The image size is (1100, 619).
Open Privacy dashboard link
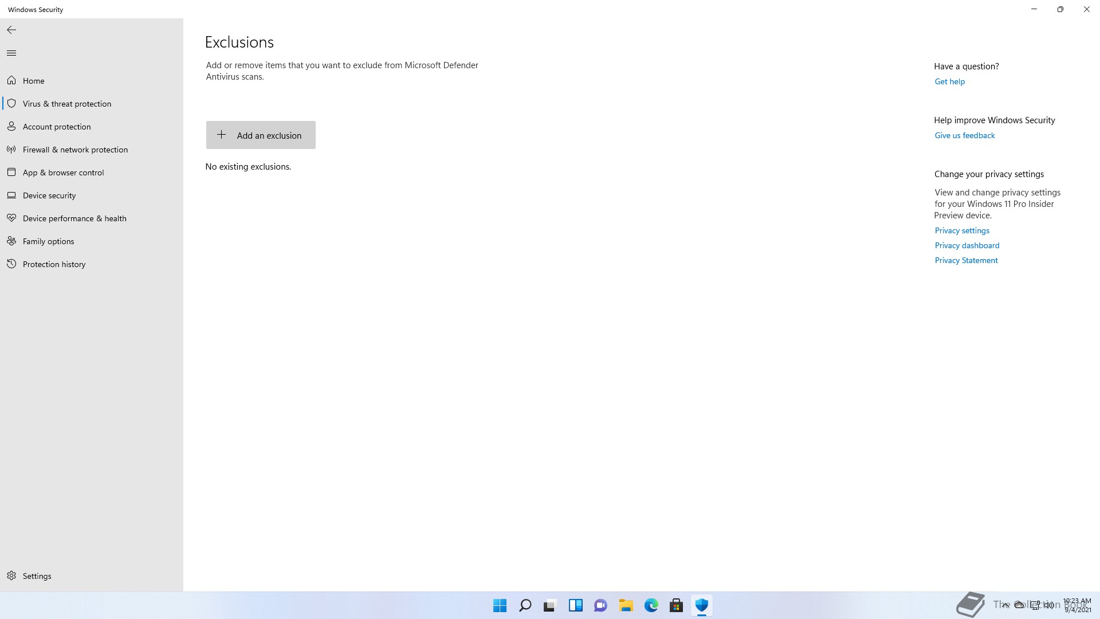coord(967,245)
